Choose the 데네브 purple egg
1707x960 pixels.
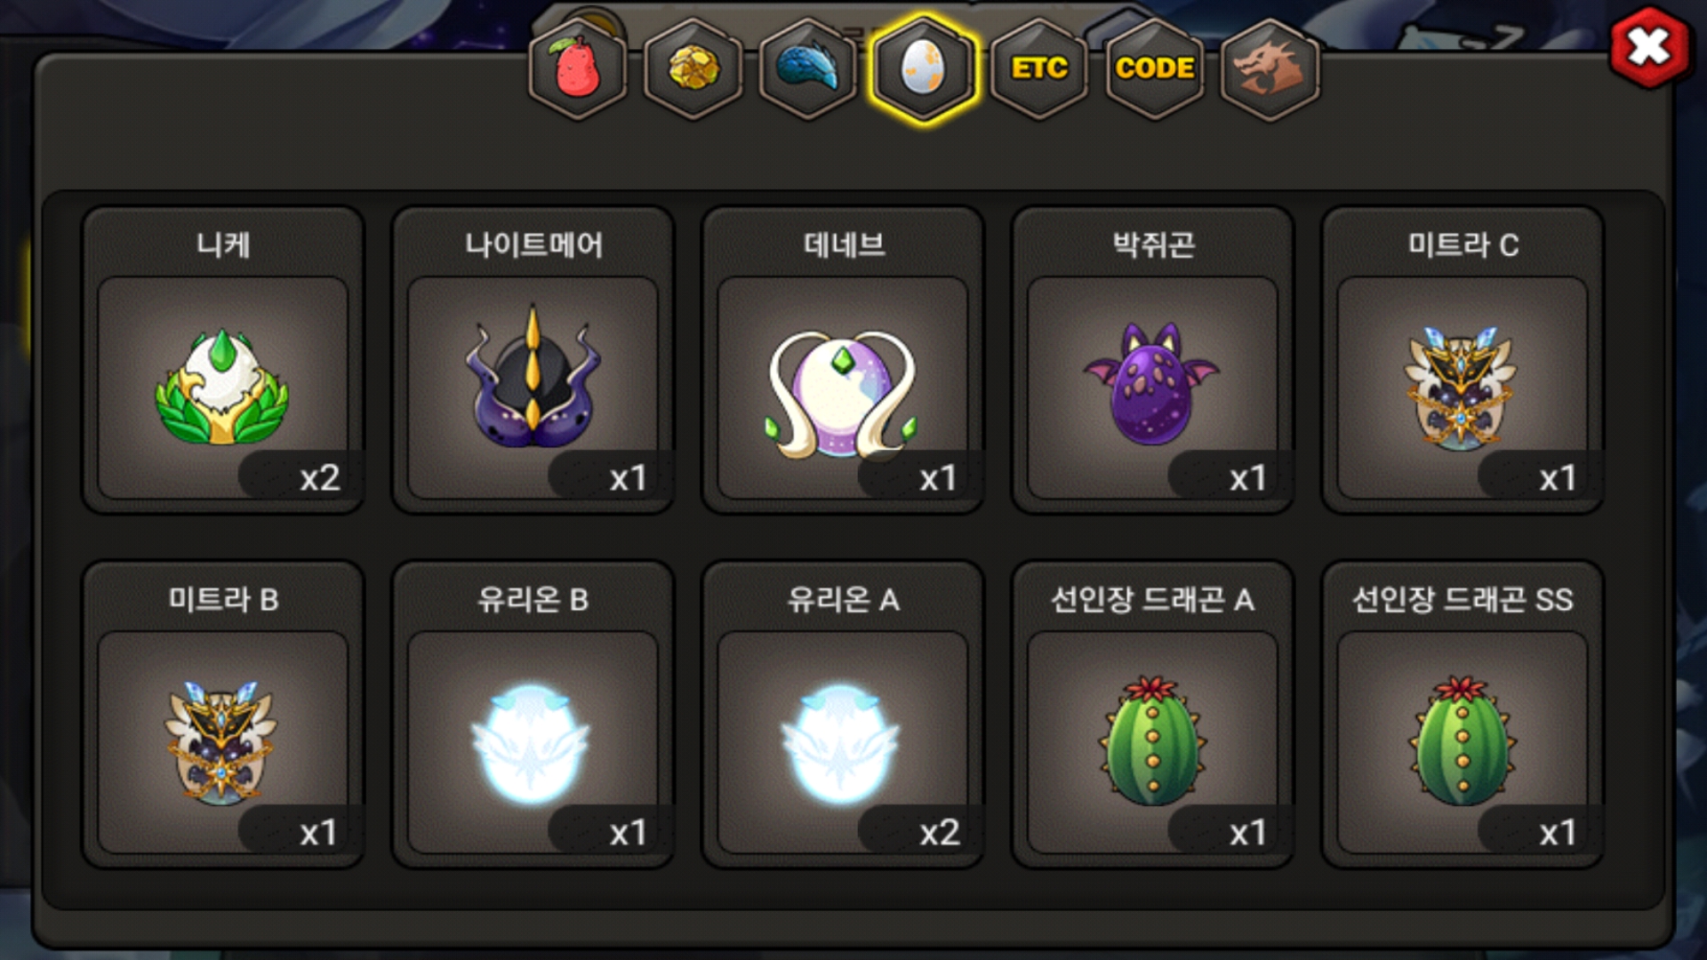click(x=843, y=388)
